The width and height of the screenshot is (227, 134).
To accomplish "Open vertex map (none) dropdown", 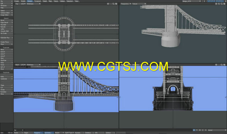I will coord(217,130).
